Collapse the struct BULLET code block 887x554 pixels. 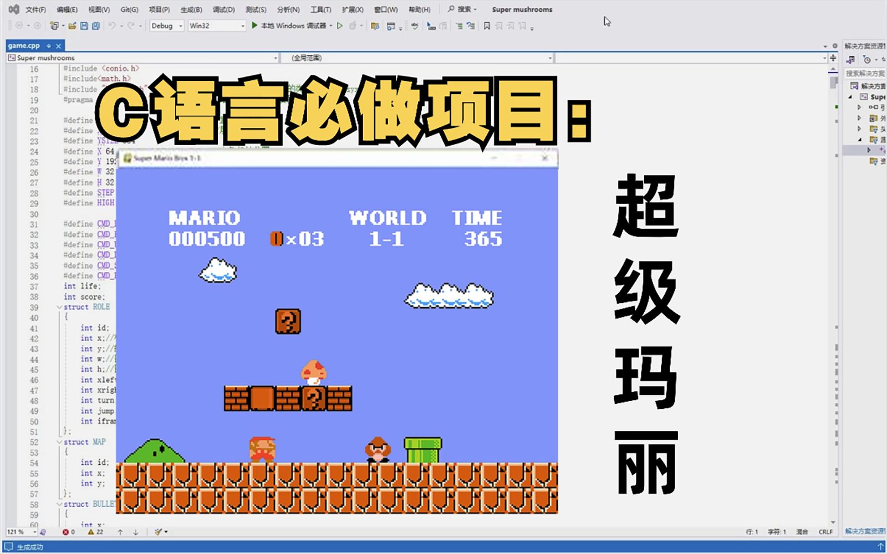click(x=59, y=504)
